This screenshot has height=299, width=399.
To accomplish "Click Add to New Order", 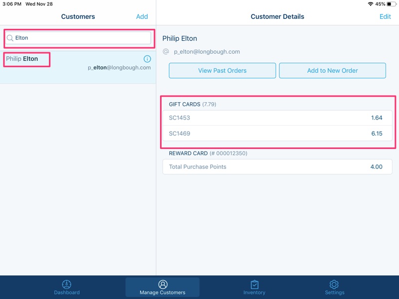I will click(333, 70).
